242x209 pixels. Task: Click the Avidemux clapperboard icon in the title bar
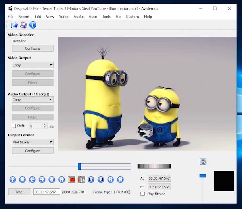tap(10, 8)
